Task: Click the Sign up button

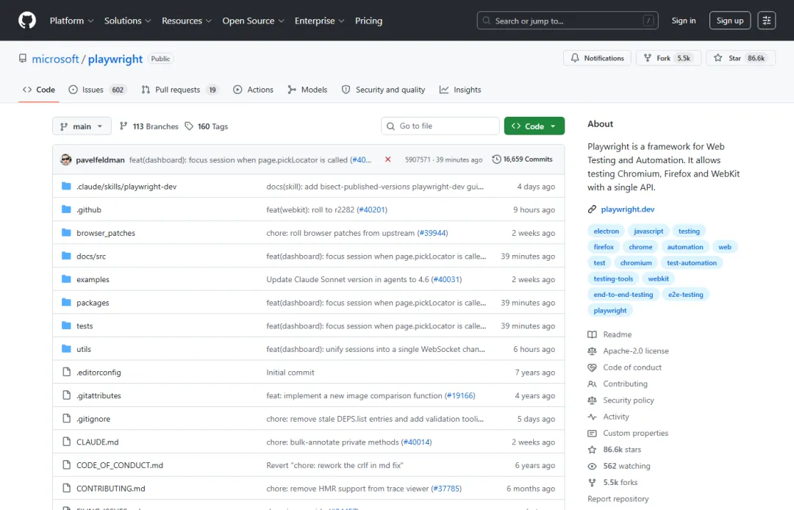Action: 730,21
